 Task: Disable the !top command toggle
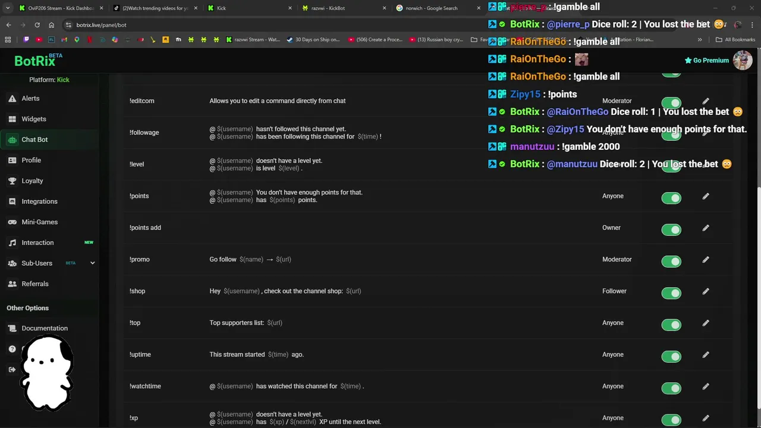(x=671, y=325)
